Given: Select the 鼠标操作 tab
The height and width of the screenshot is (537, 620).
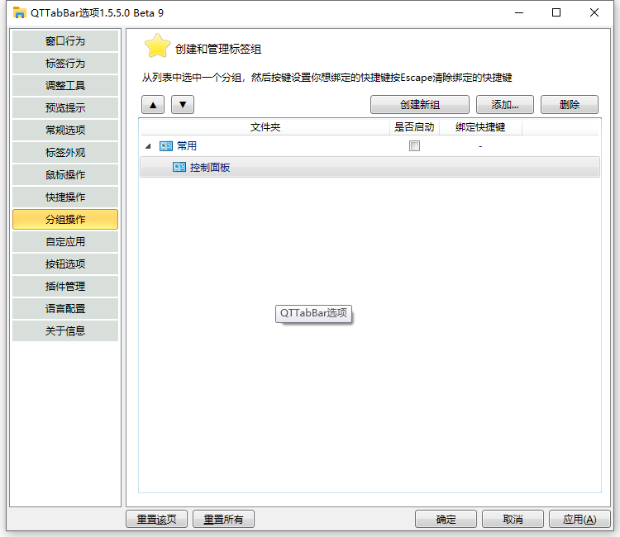Looking at the screenshot, I should pos(65,175).
